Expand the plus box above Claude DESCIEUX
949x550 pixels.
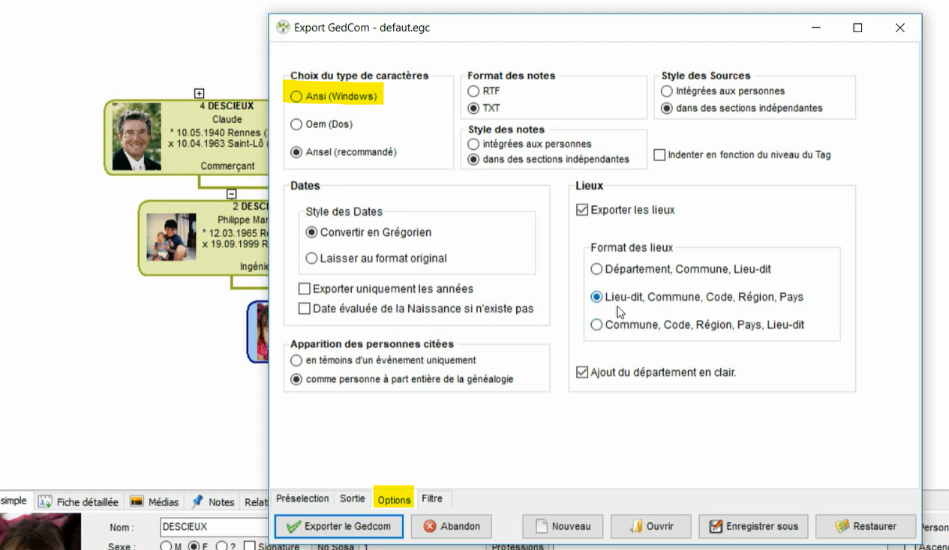(x=199, y=94)
